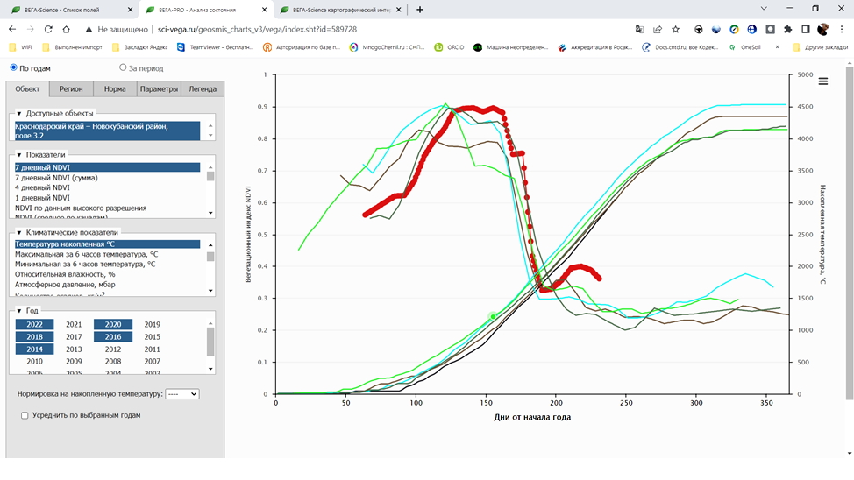Switch to the Объект tab

tap(27, 88)
